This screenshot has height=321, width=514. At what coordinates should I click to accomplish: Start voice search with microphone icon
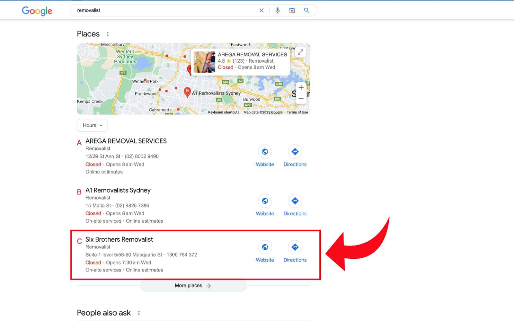click(x=278, y=10)
